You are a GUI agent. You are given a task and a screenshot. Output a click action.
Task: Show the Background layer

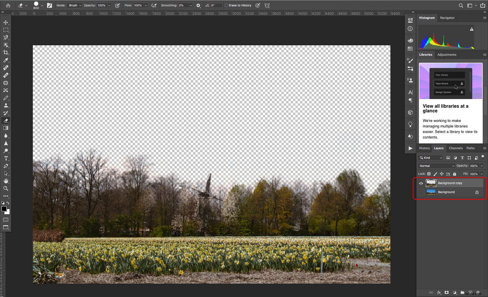point(421,192)
